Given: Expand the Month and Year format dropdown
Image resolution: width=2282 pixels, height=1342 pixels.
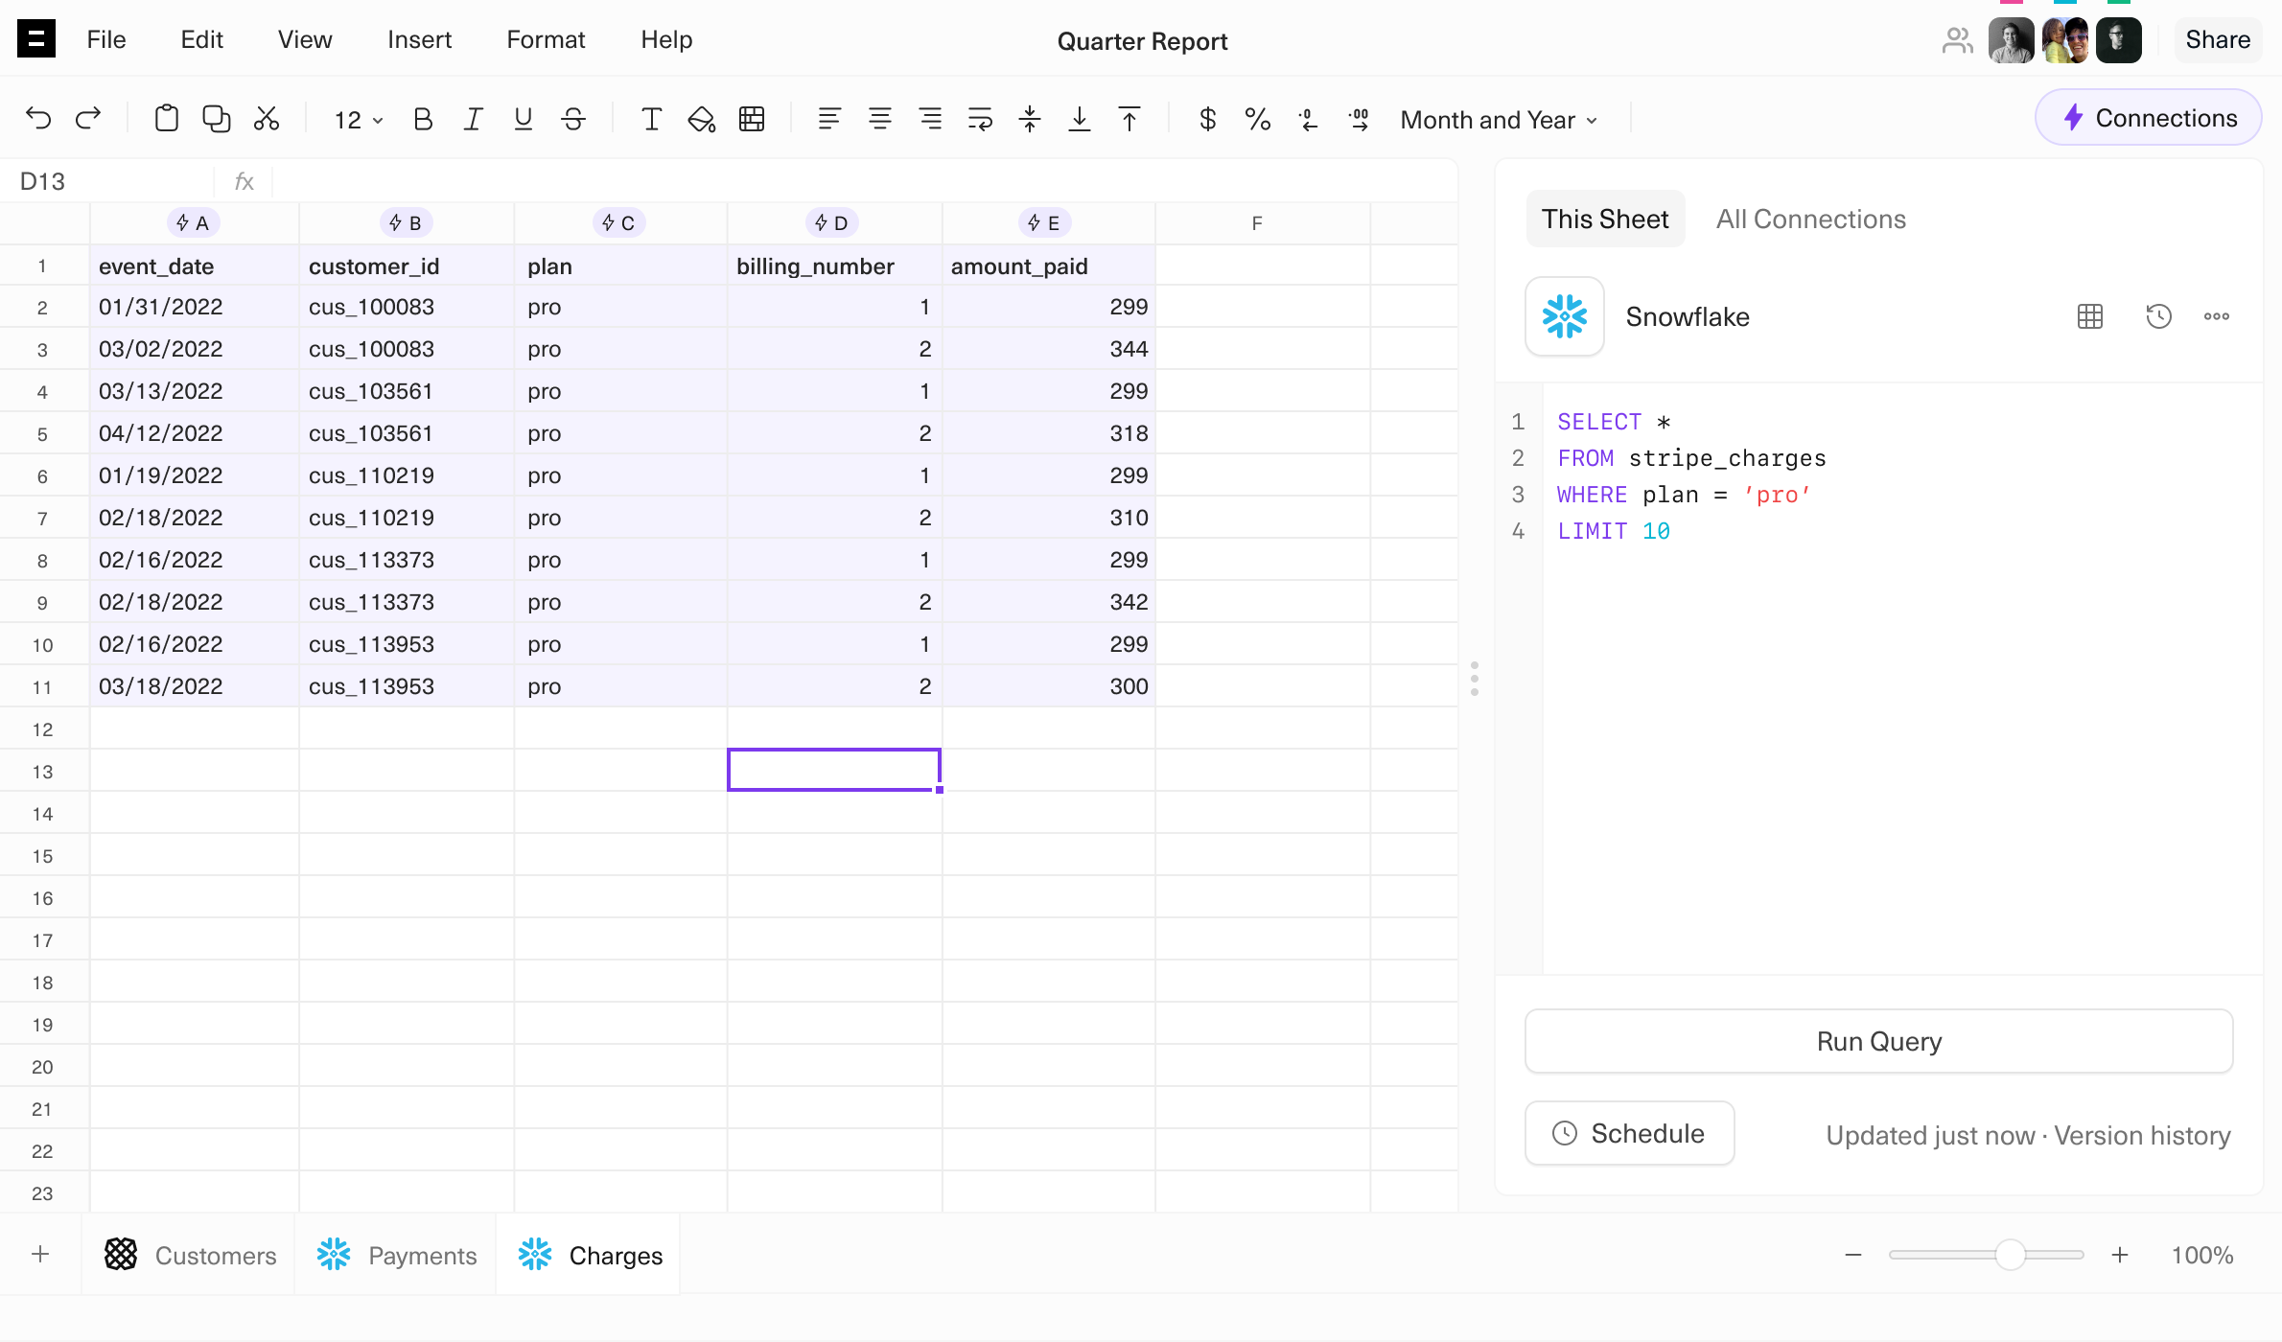Looking at the screenshot, I should [1499, 120].
